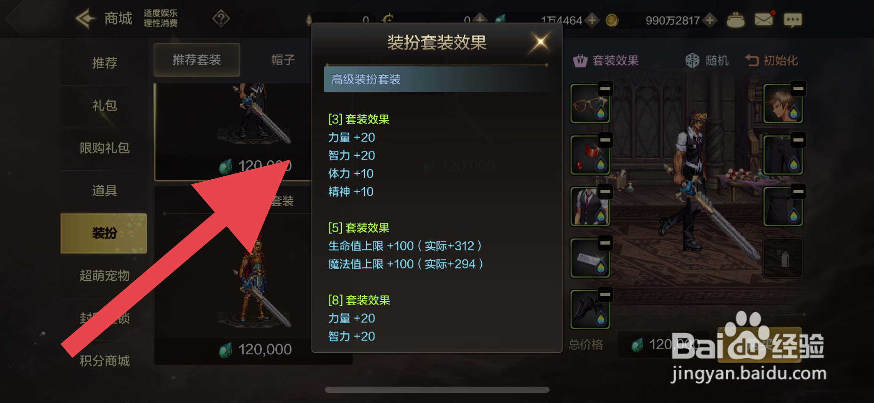This screenshot has width=874, height=403.
Task: Remove the shoes item with minus
Action: point(605,294)
